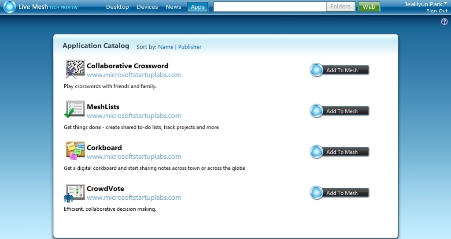Add Collaborative Crossword to Mesh
The height and width of the screenshot is (239, 451).
pyautogui.click(x=340, y=70)
